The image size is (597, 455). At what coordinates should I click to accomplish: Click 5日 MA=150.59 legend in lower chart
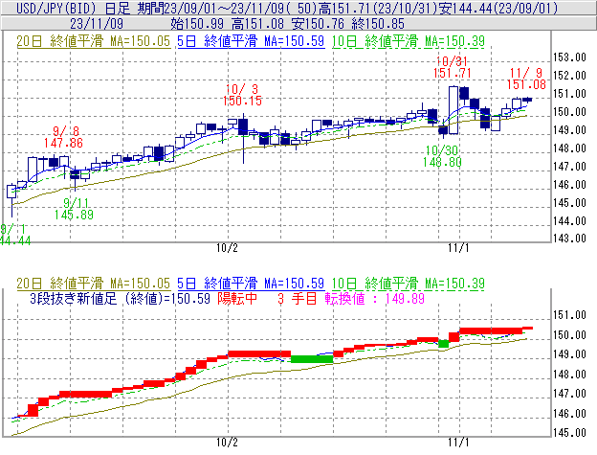[x=251, y=284]
